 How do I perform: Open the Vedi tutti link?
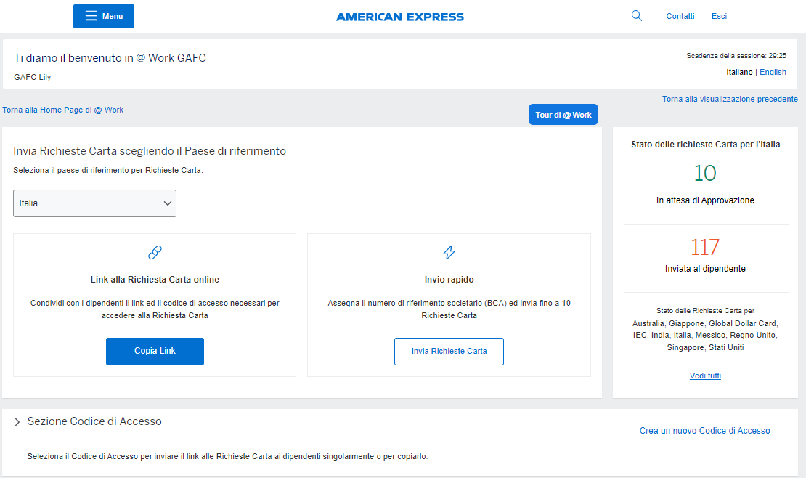click(705, 376)
